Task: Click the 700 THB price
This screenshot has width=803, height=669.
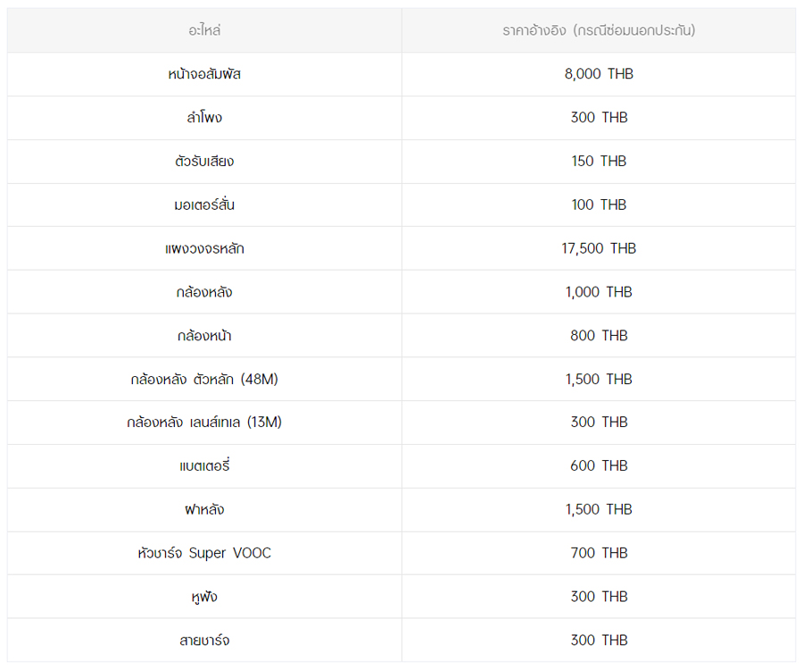Action: click(x=599, y=554)
